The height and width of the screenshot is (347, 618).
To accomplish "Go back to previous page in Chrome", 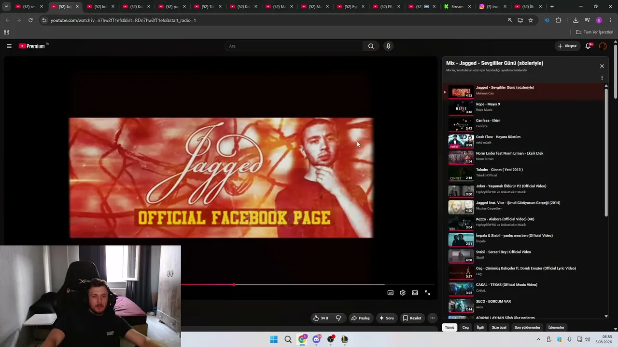I will tap(7, 20).
